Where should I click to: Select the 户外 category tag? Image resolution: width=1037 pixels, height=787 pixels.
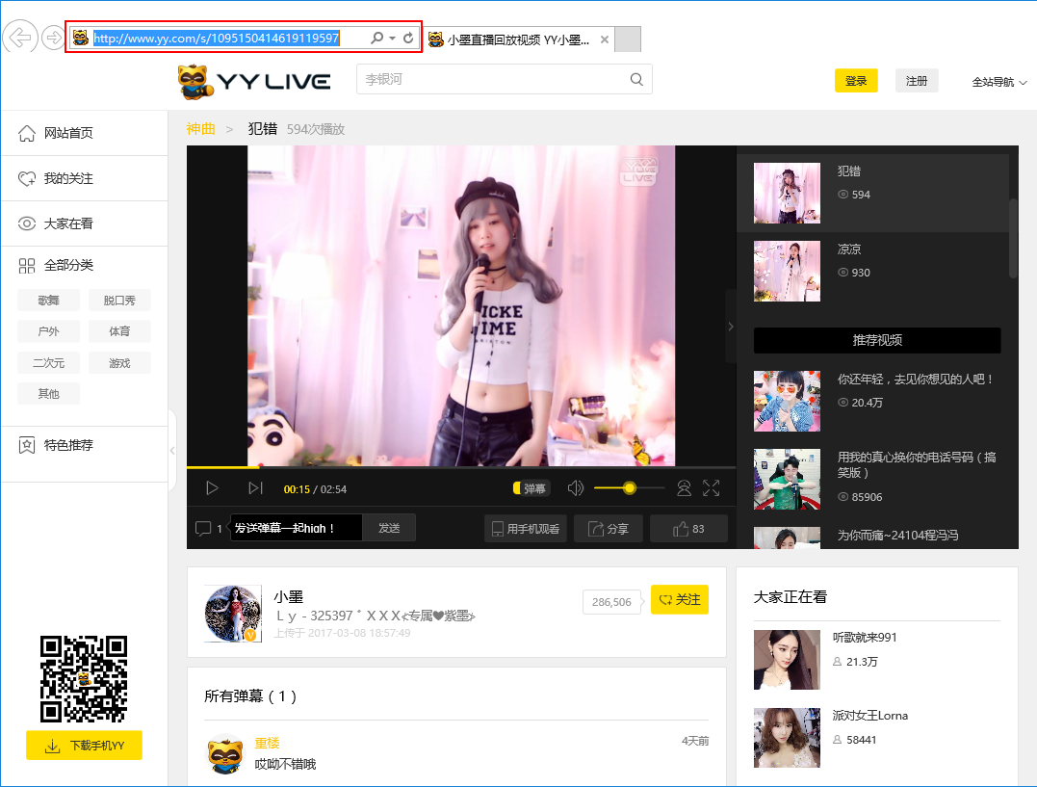[x=48, y=331]
